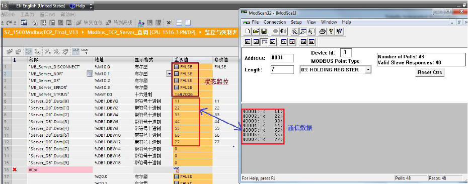468x184 pixels.
Task: Click Polls: 48 in ModScan32 status bar
Action: point(403,178)
